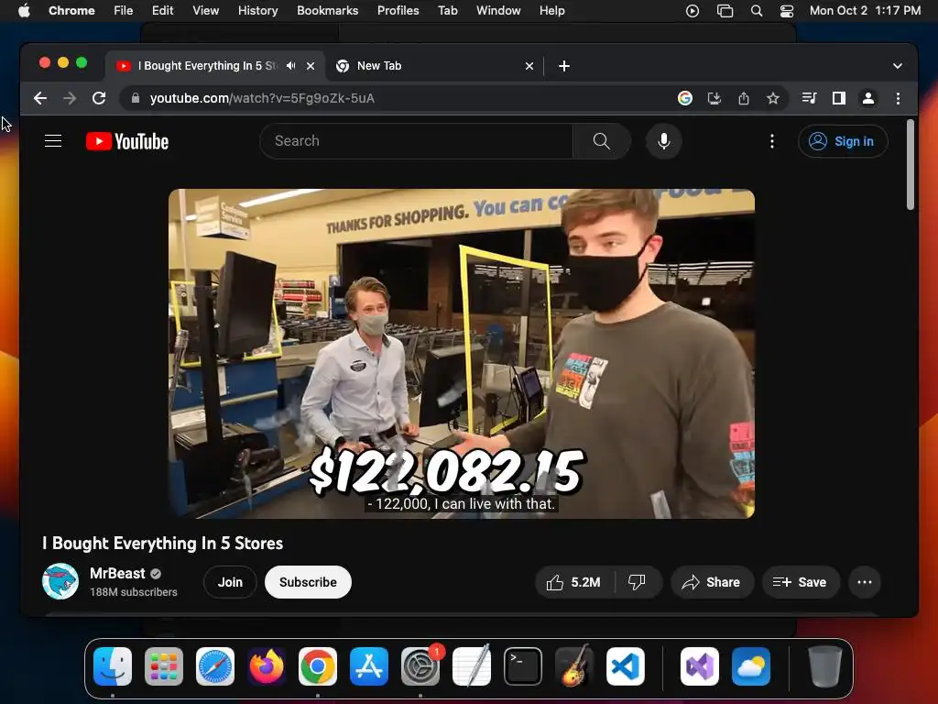View site info lock icon
Screen dimensions: 938x704
coord(136,98)
